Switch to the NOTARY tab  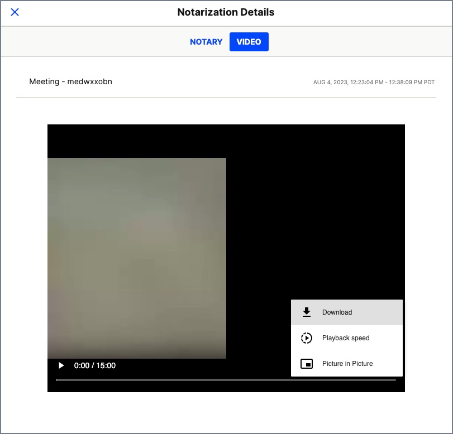[206, 42]
